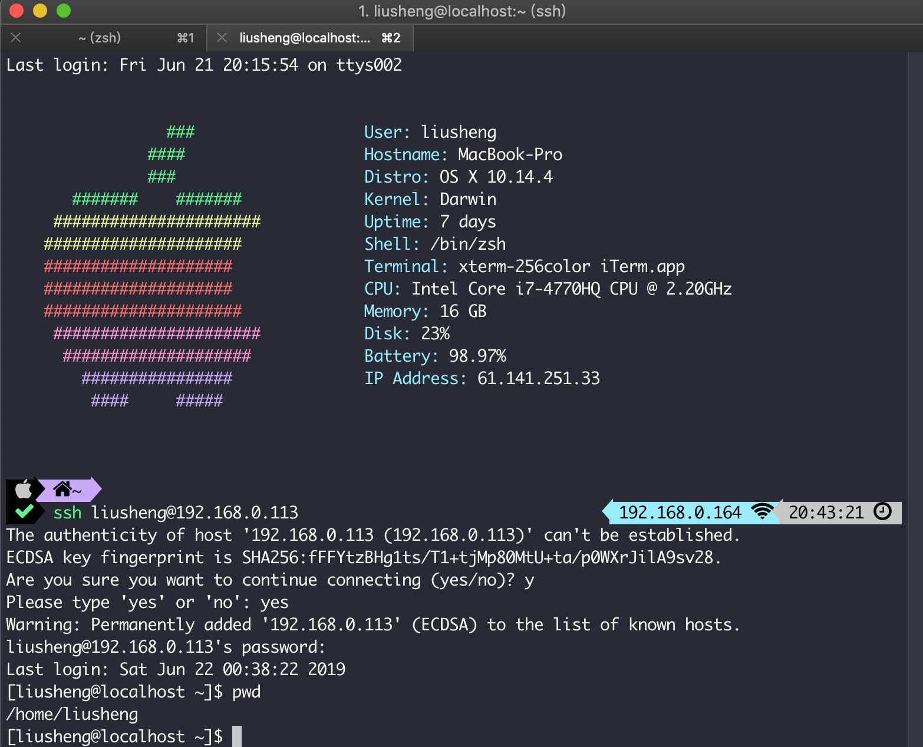
Task: Click 'Are you sure you want to continue' line
Action: point(270,580)
